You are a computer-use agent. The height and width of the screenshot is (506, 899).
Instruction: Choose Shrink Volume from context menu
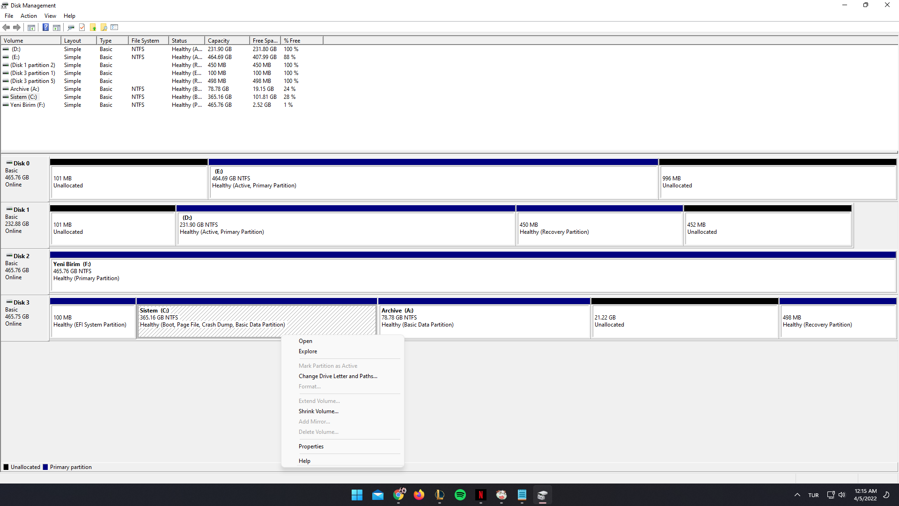tap(318, 411)
